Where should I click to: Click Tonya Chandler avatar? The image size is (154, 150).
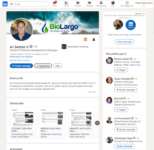[x=109, y=80]
